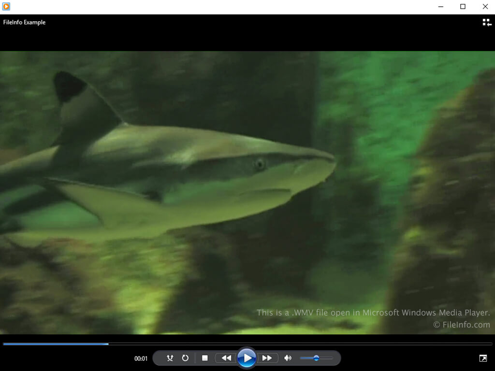
Task: Stop the video playback
Action: coord(205,358)
